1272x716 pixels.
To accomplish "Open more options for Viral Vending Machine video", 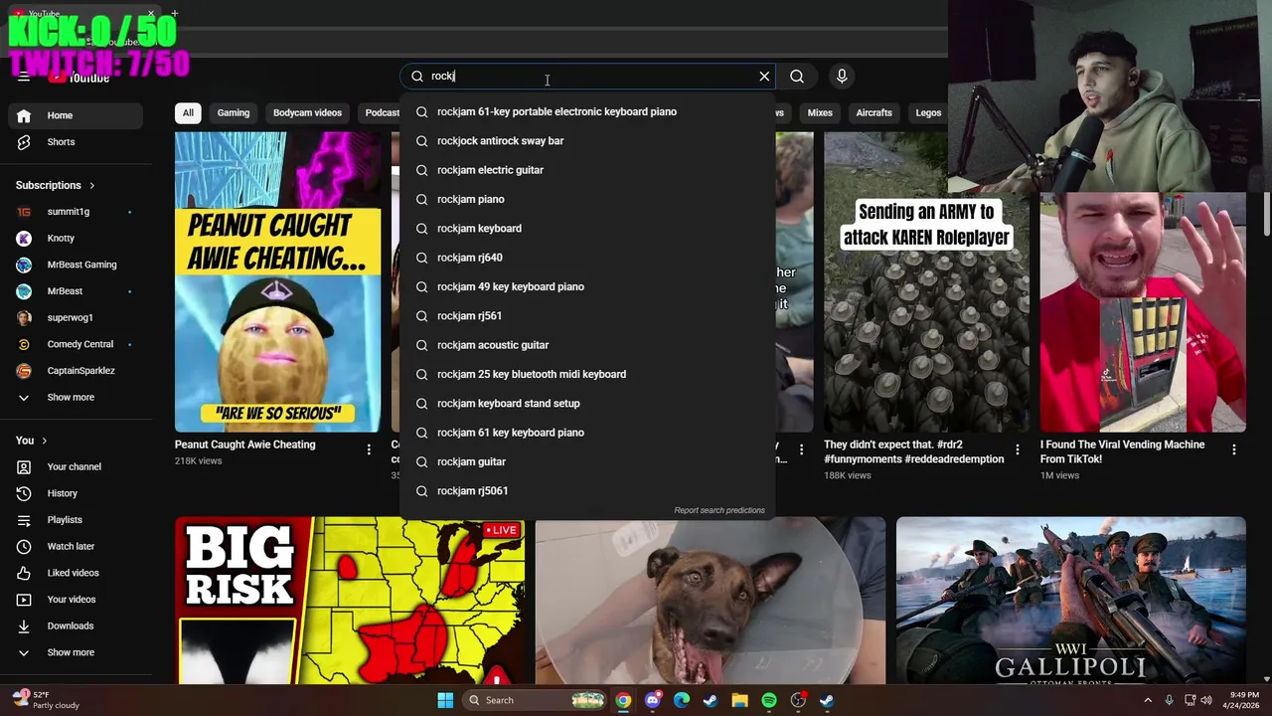I will [x=1234, y=449].
